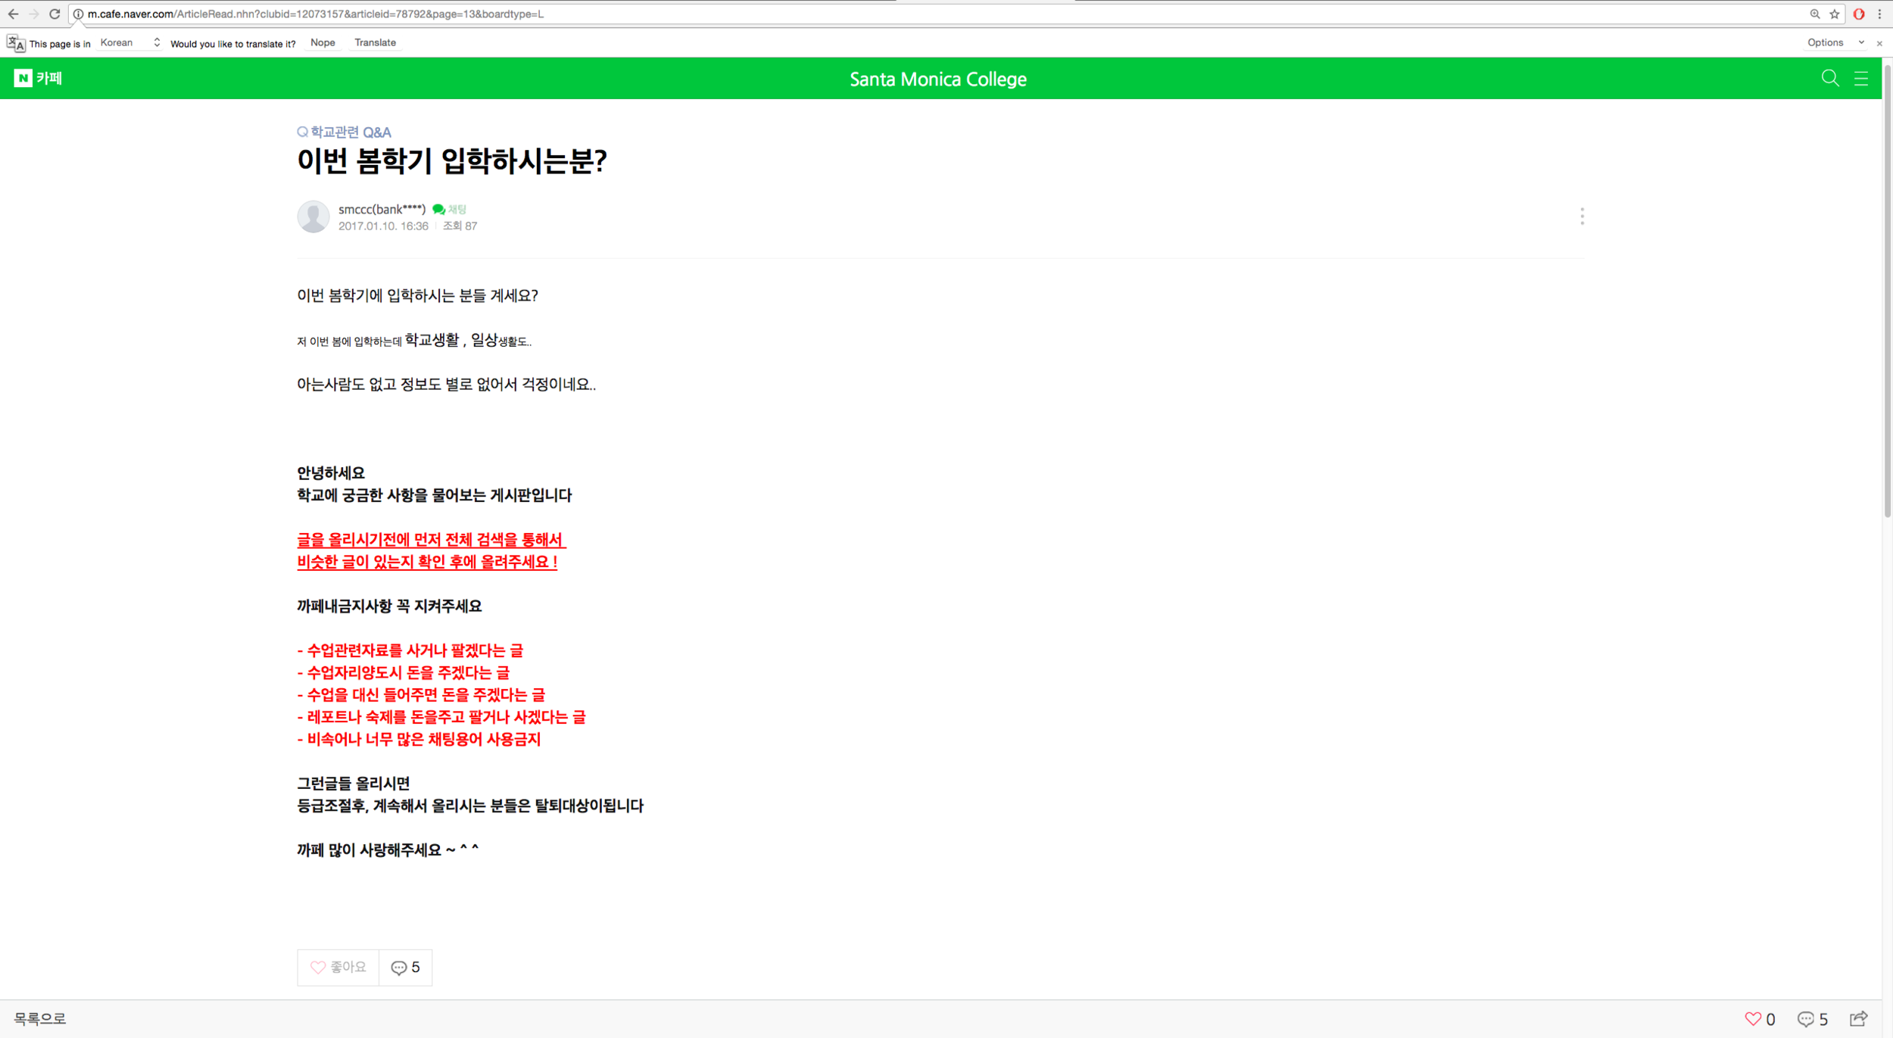
Task: Click the browser forward arrow
Action: pyautogui.click(x=34, y=14)
